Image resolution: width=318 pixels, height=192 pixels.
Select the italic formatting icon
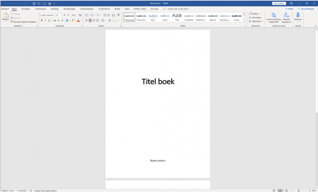[x=45, y=20]
